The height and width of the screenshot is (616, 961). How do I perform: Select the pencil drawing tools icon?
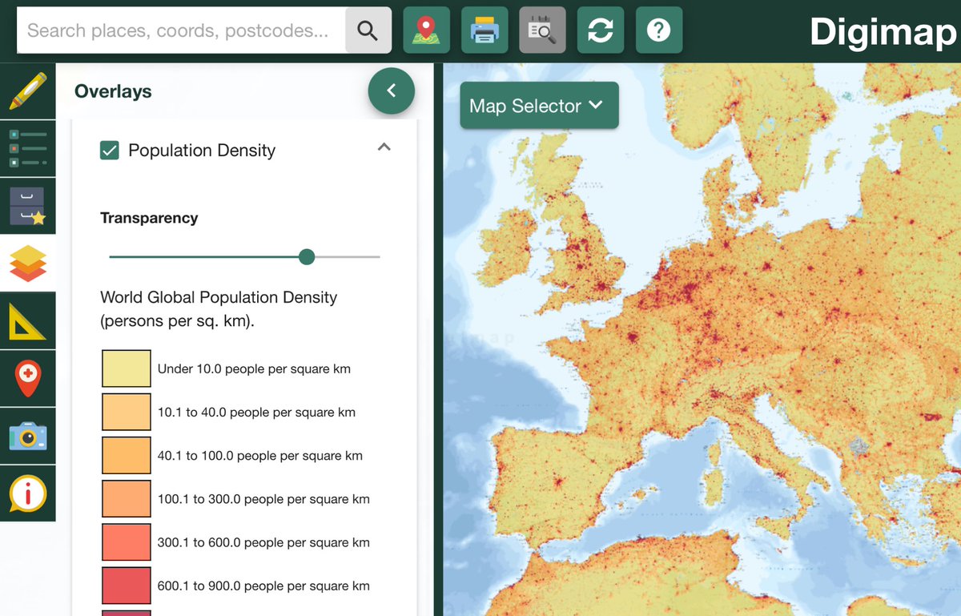pyautogui.click(x=28, y=91)
